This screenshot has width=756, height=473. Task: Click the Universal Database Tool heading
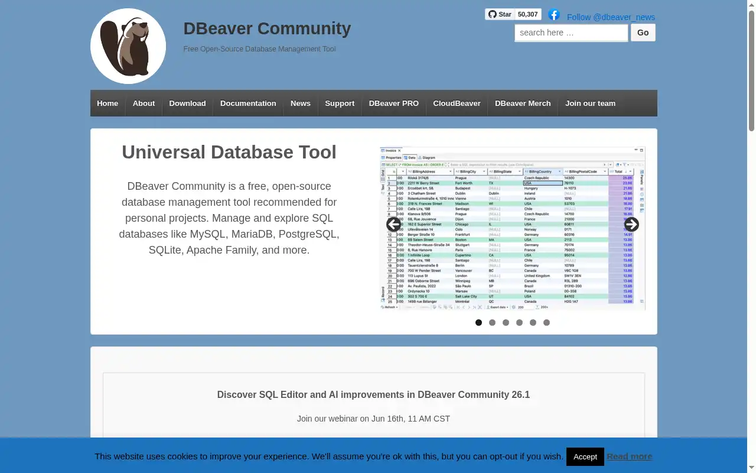pos(229,152)
